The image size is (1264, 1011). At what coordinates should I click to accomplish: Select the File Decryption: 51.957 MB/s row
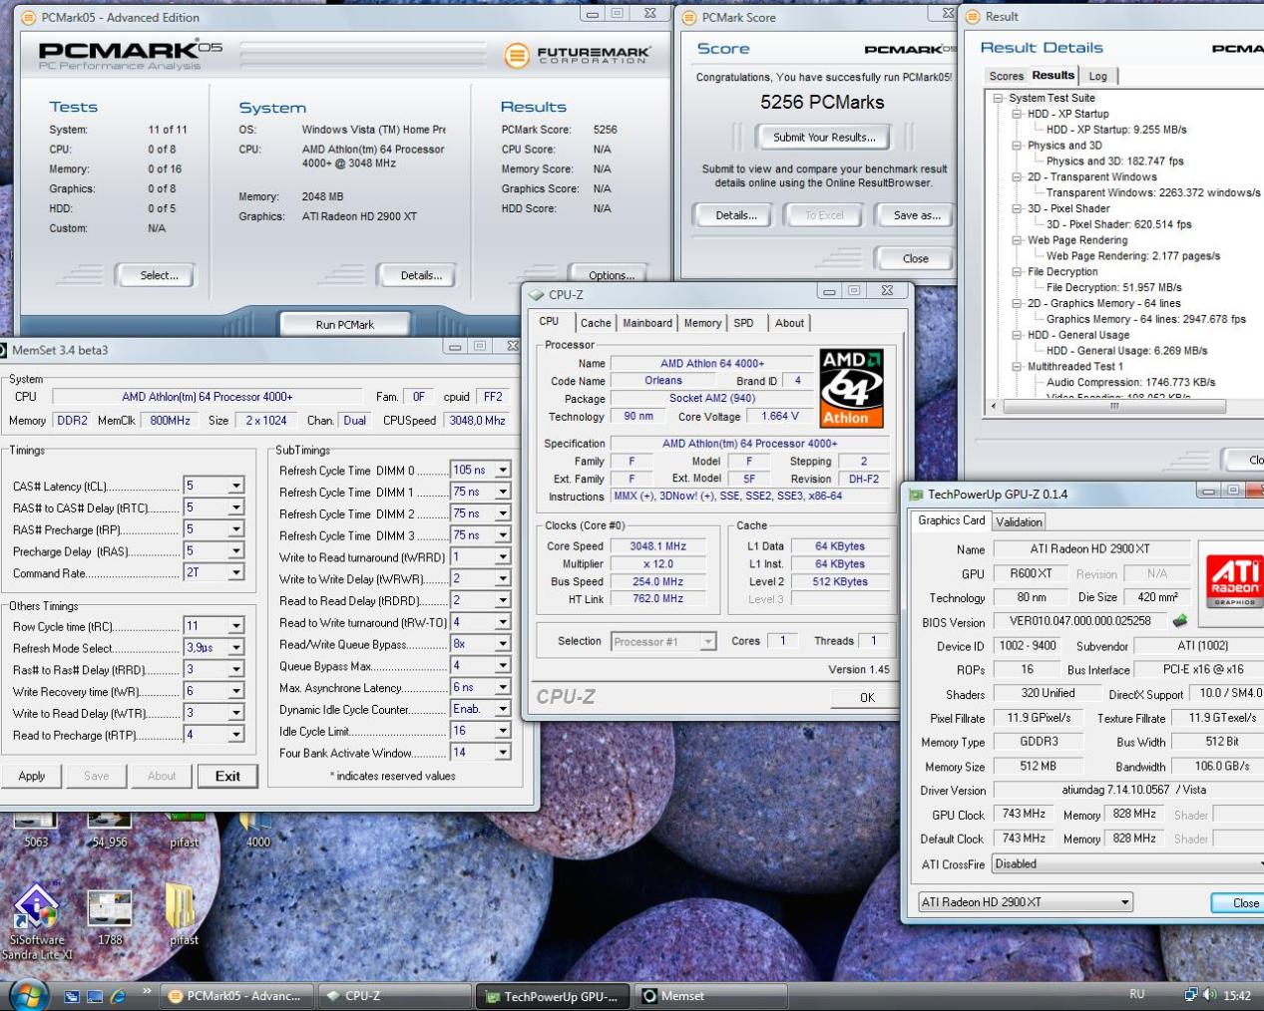[x=1113, y=287]
